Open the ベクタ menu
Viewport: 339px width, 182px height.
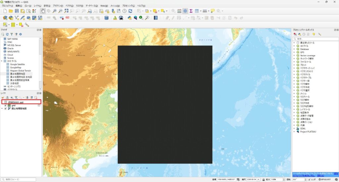point(70,6)
